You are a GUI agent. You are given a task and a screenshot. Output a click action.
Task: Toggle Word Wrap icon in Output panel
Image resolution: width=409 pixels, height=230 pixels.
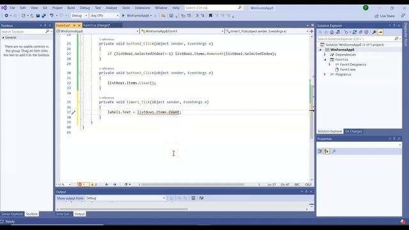[x=201, y=198]
